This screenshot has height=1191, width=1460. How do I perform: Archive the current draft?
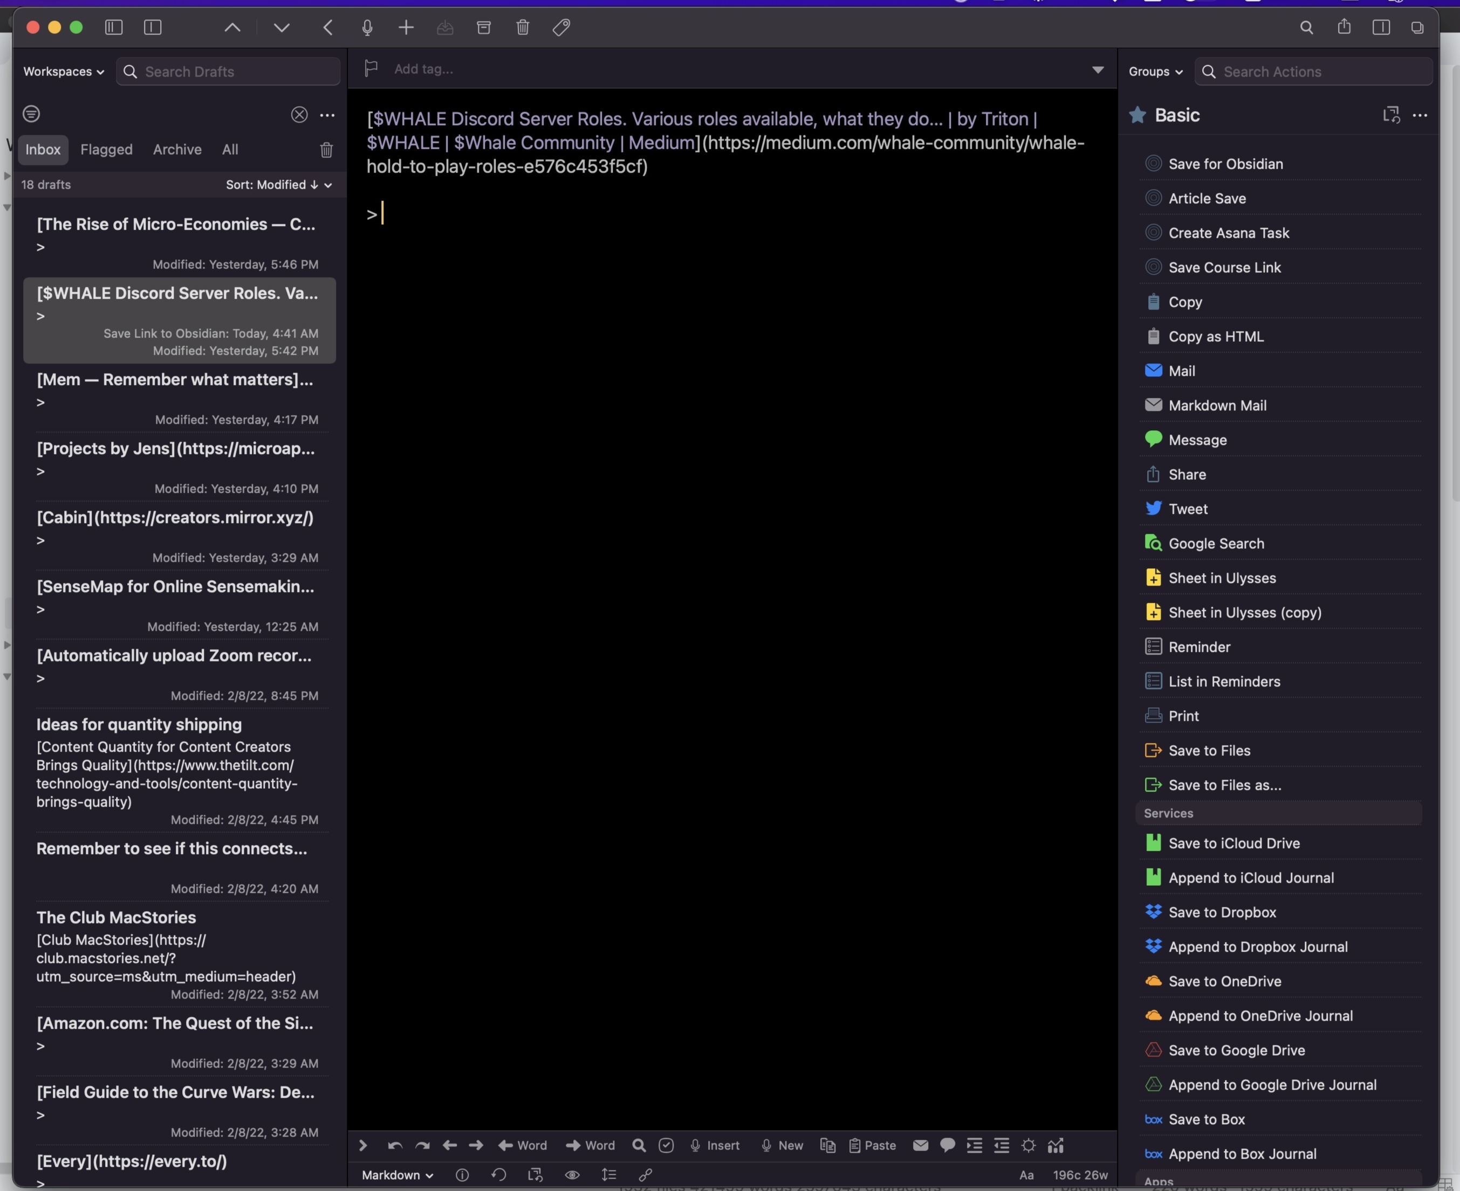[x=484, y=27]
